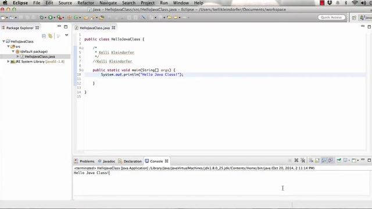Open the Display Selected Console dropdown
Viewport: 372px width, 209px height.
click(349, 160)
